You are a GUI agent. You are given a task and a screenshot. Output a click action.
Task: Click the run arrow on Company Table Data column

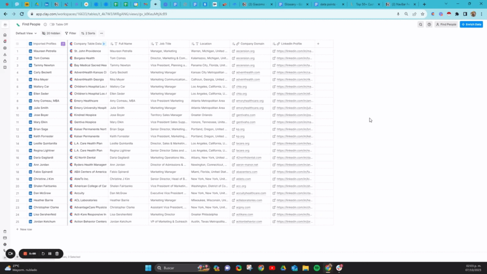[104, 44]
